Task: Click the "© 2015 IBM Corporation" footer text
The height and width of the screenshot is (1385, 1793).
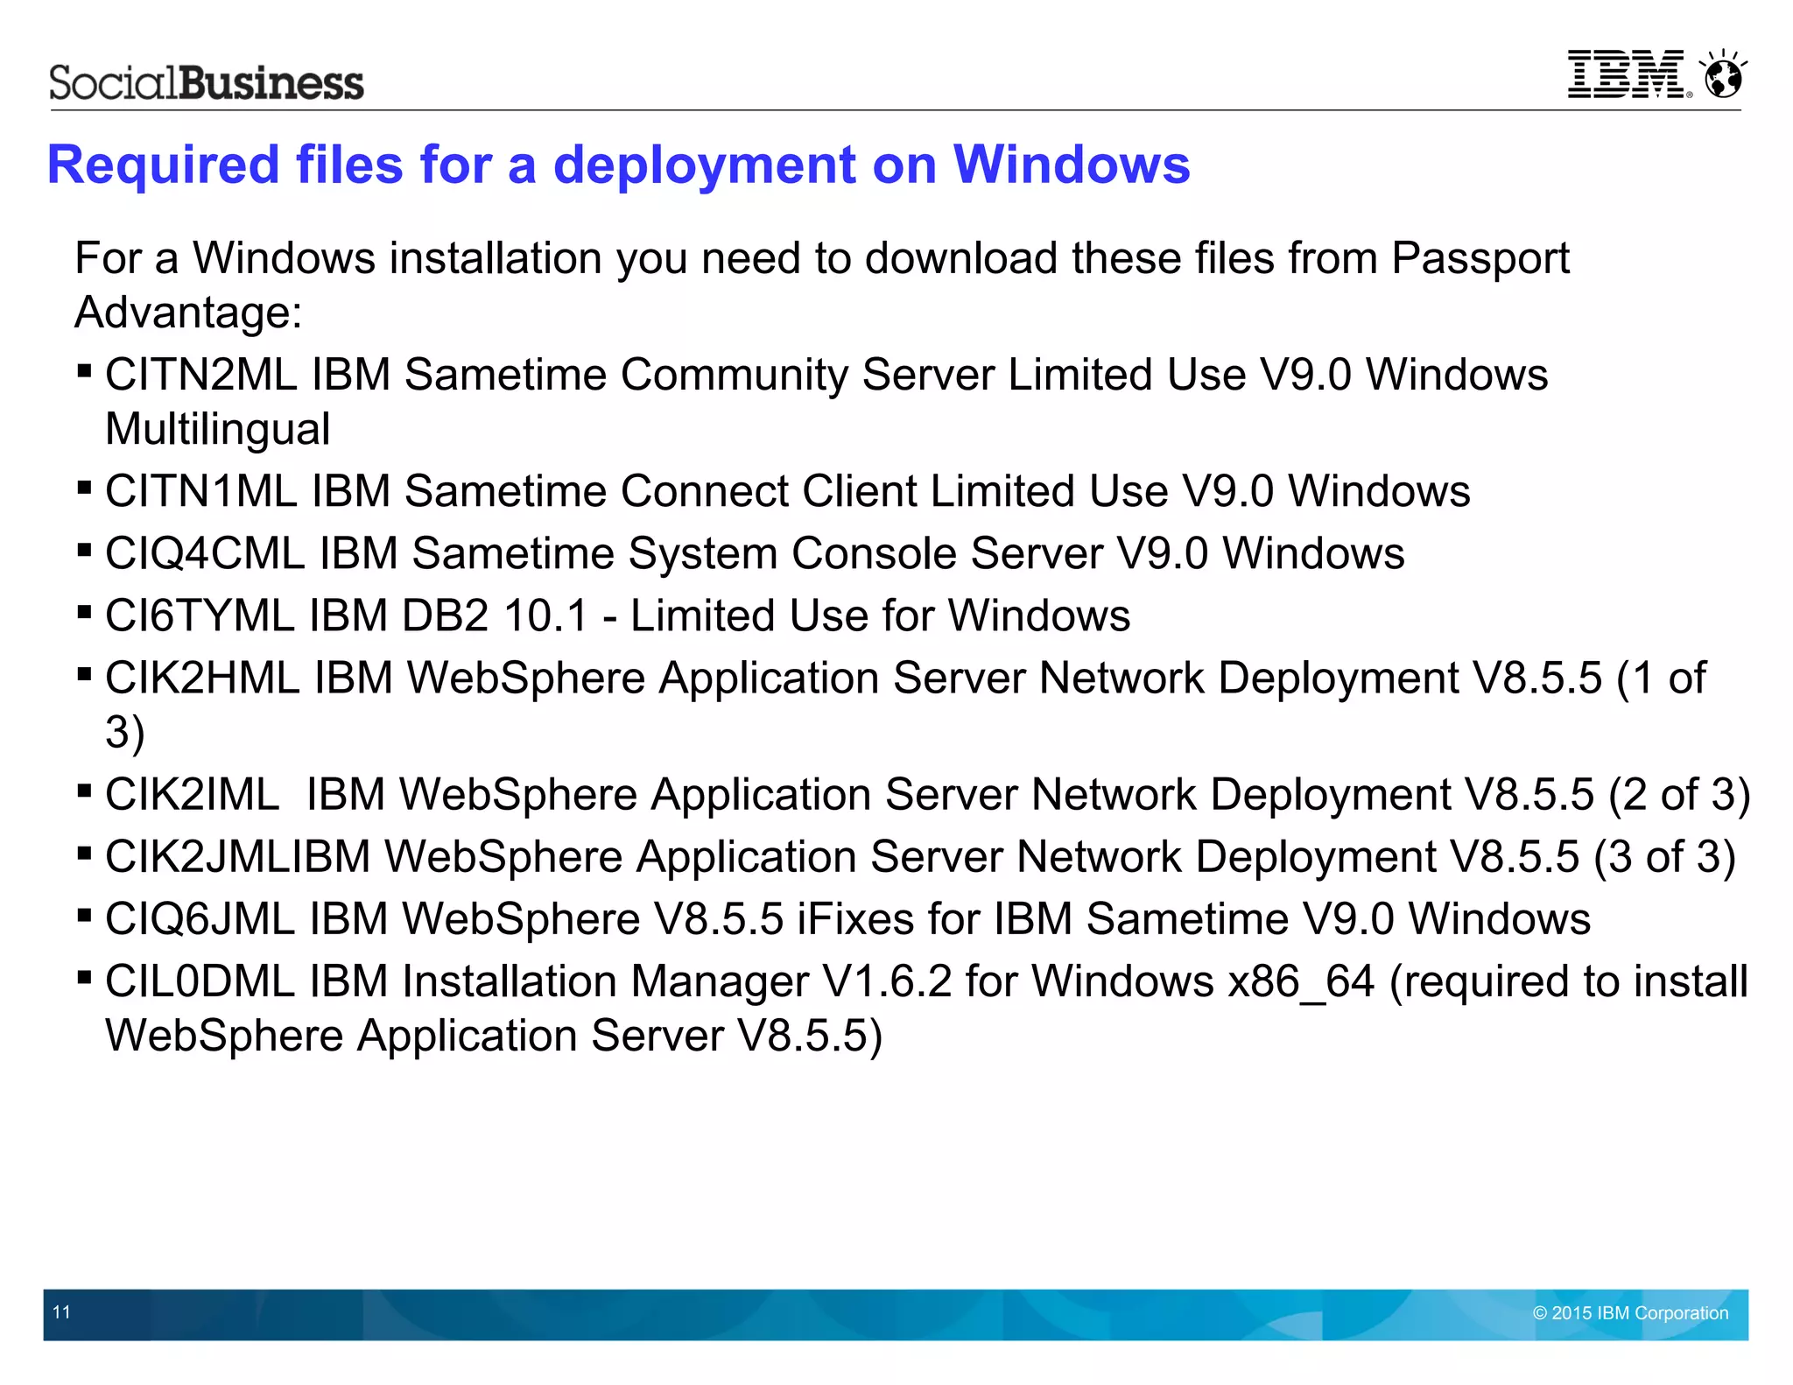Action: pos(1630,1313)
